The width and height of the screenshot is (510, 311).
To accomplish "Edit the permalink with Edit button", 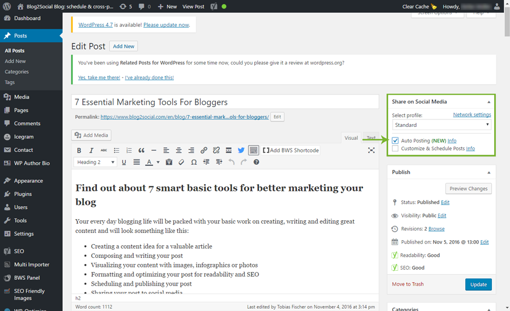I will point(277,117).
